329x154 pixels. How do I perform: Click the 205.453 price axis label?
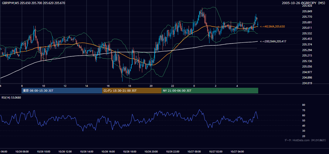click(x=307, y=39)
